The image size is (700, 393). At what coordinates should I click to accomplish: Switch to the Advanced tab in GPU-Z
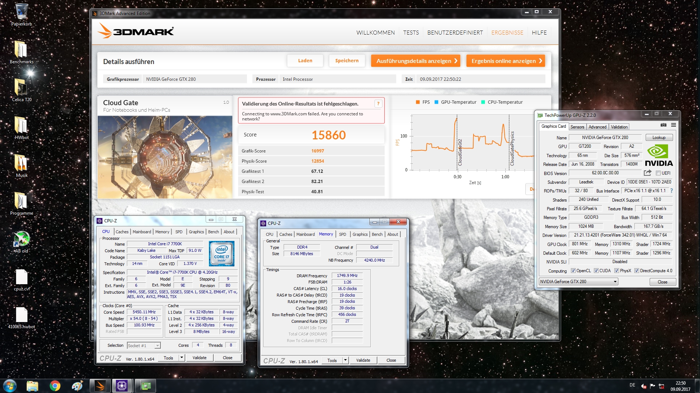point(597,127)
